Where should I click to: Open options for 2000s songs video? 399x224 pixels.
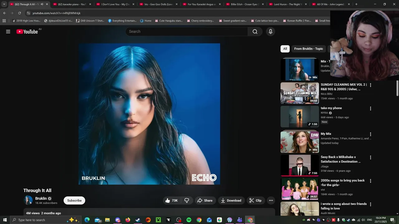coord(370,181)
